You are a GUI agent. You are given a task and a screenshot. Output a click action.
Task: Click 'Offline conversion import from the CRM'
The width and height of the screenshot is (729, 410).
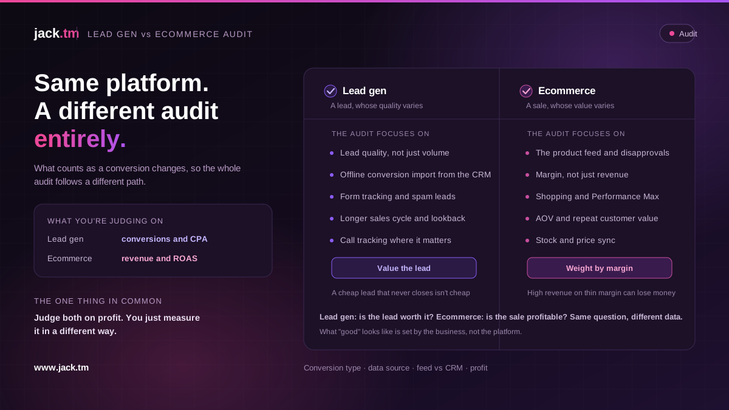coord(416,175)
